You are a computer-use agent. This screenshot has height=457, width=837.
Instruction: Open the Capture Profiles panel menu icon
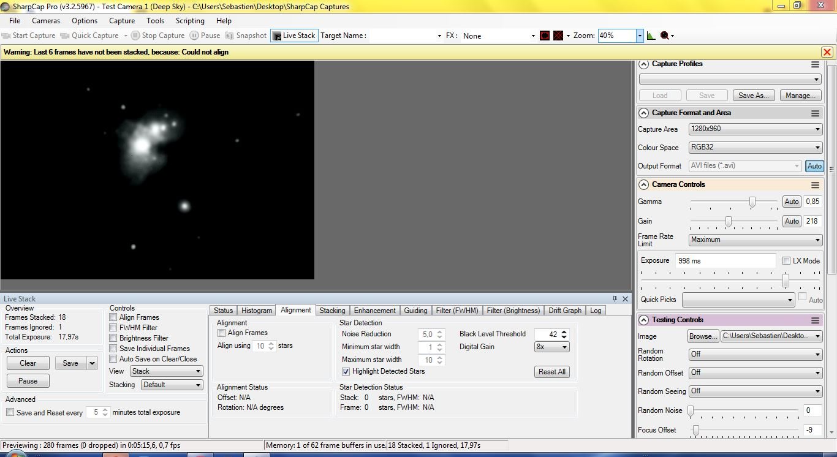click(815, 64)
